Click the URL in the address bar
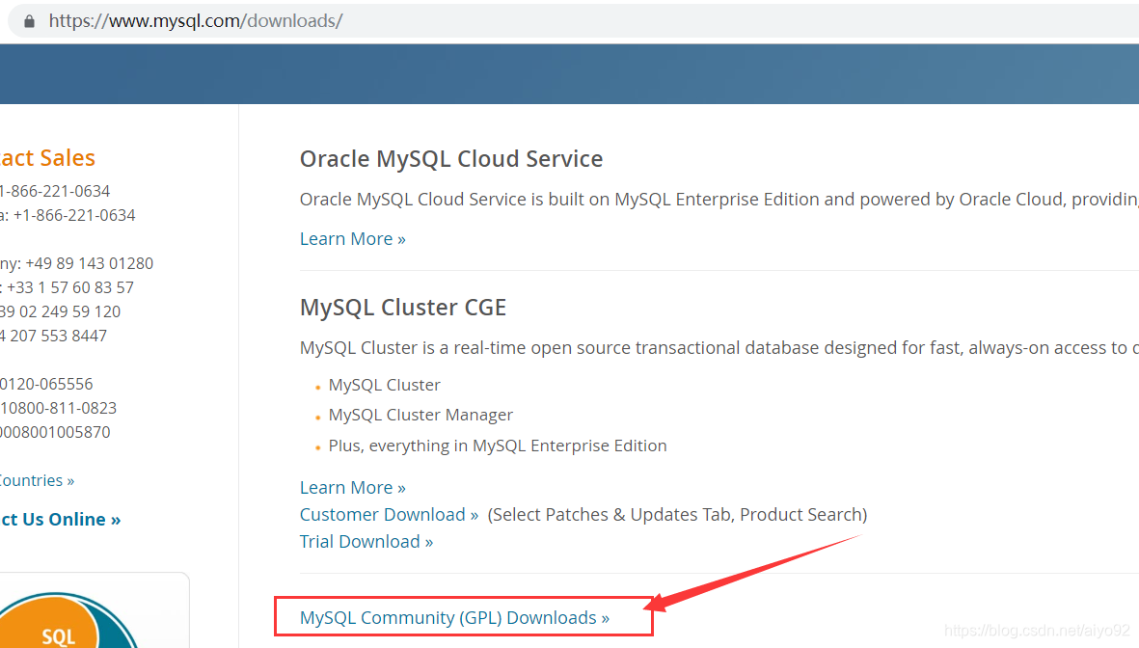Viewport: 1139px width, 648px height. 196,21
